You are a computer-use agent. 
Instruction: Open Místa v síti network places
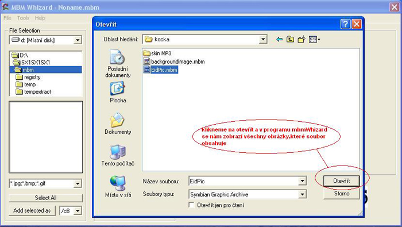[x=118, y=187]
